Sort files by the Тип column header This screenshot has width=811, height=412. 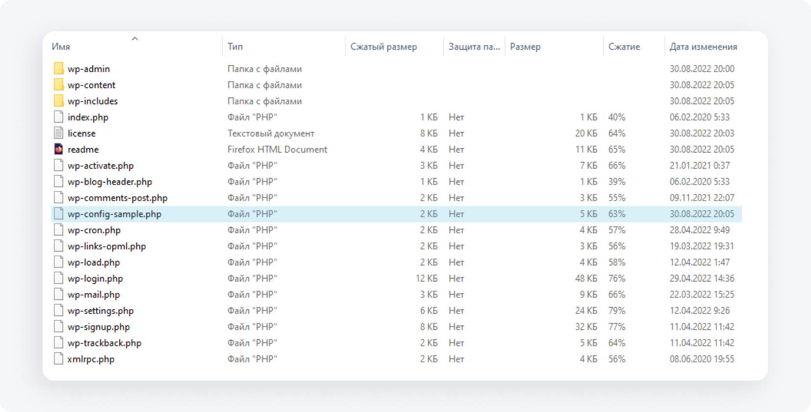(x=235, y=47)
